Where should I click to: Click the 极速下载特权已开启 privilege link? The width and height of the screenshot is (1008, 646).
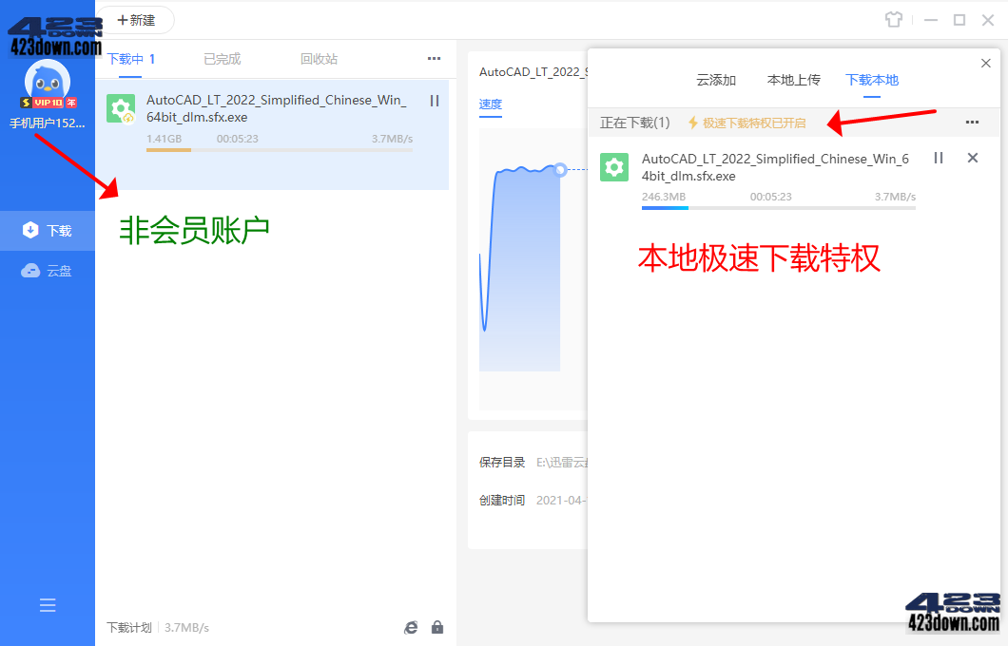pos(756,123)
